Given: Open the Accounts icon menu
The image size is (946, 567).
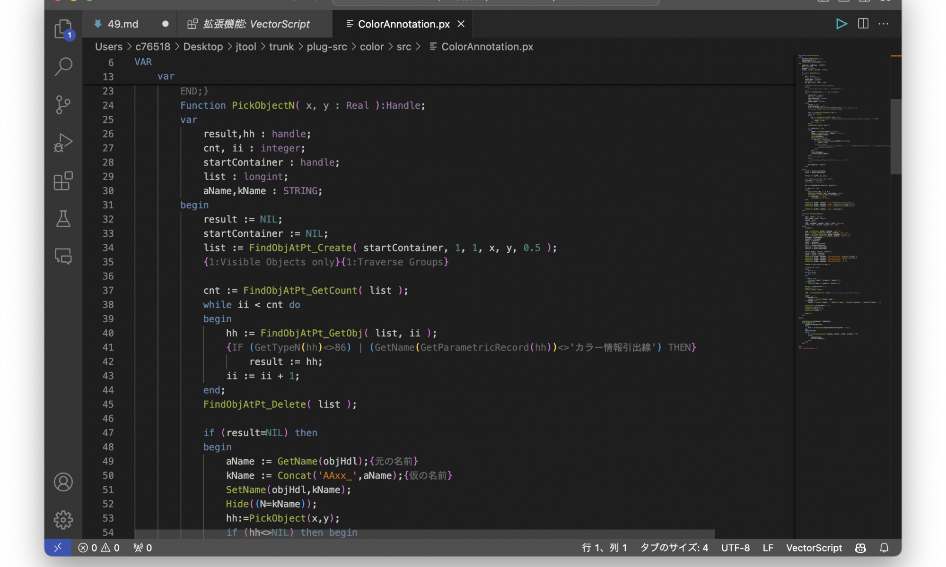Looking at the screenshot, I should tap(63, 482).
